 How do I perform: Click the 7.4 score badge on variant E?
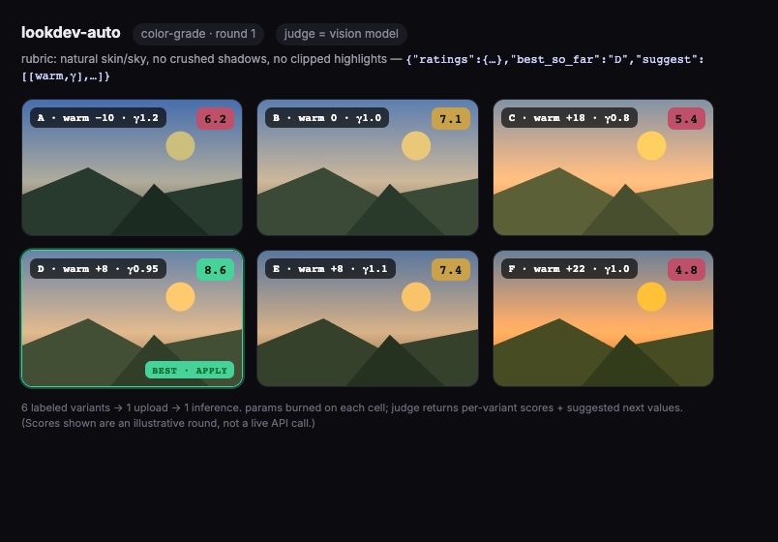point(451,269)
